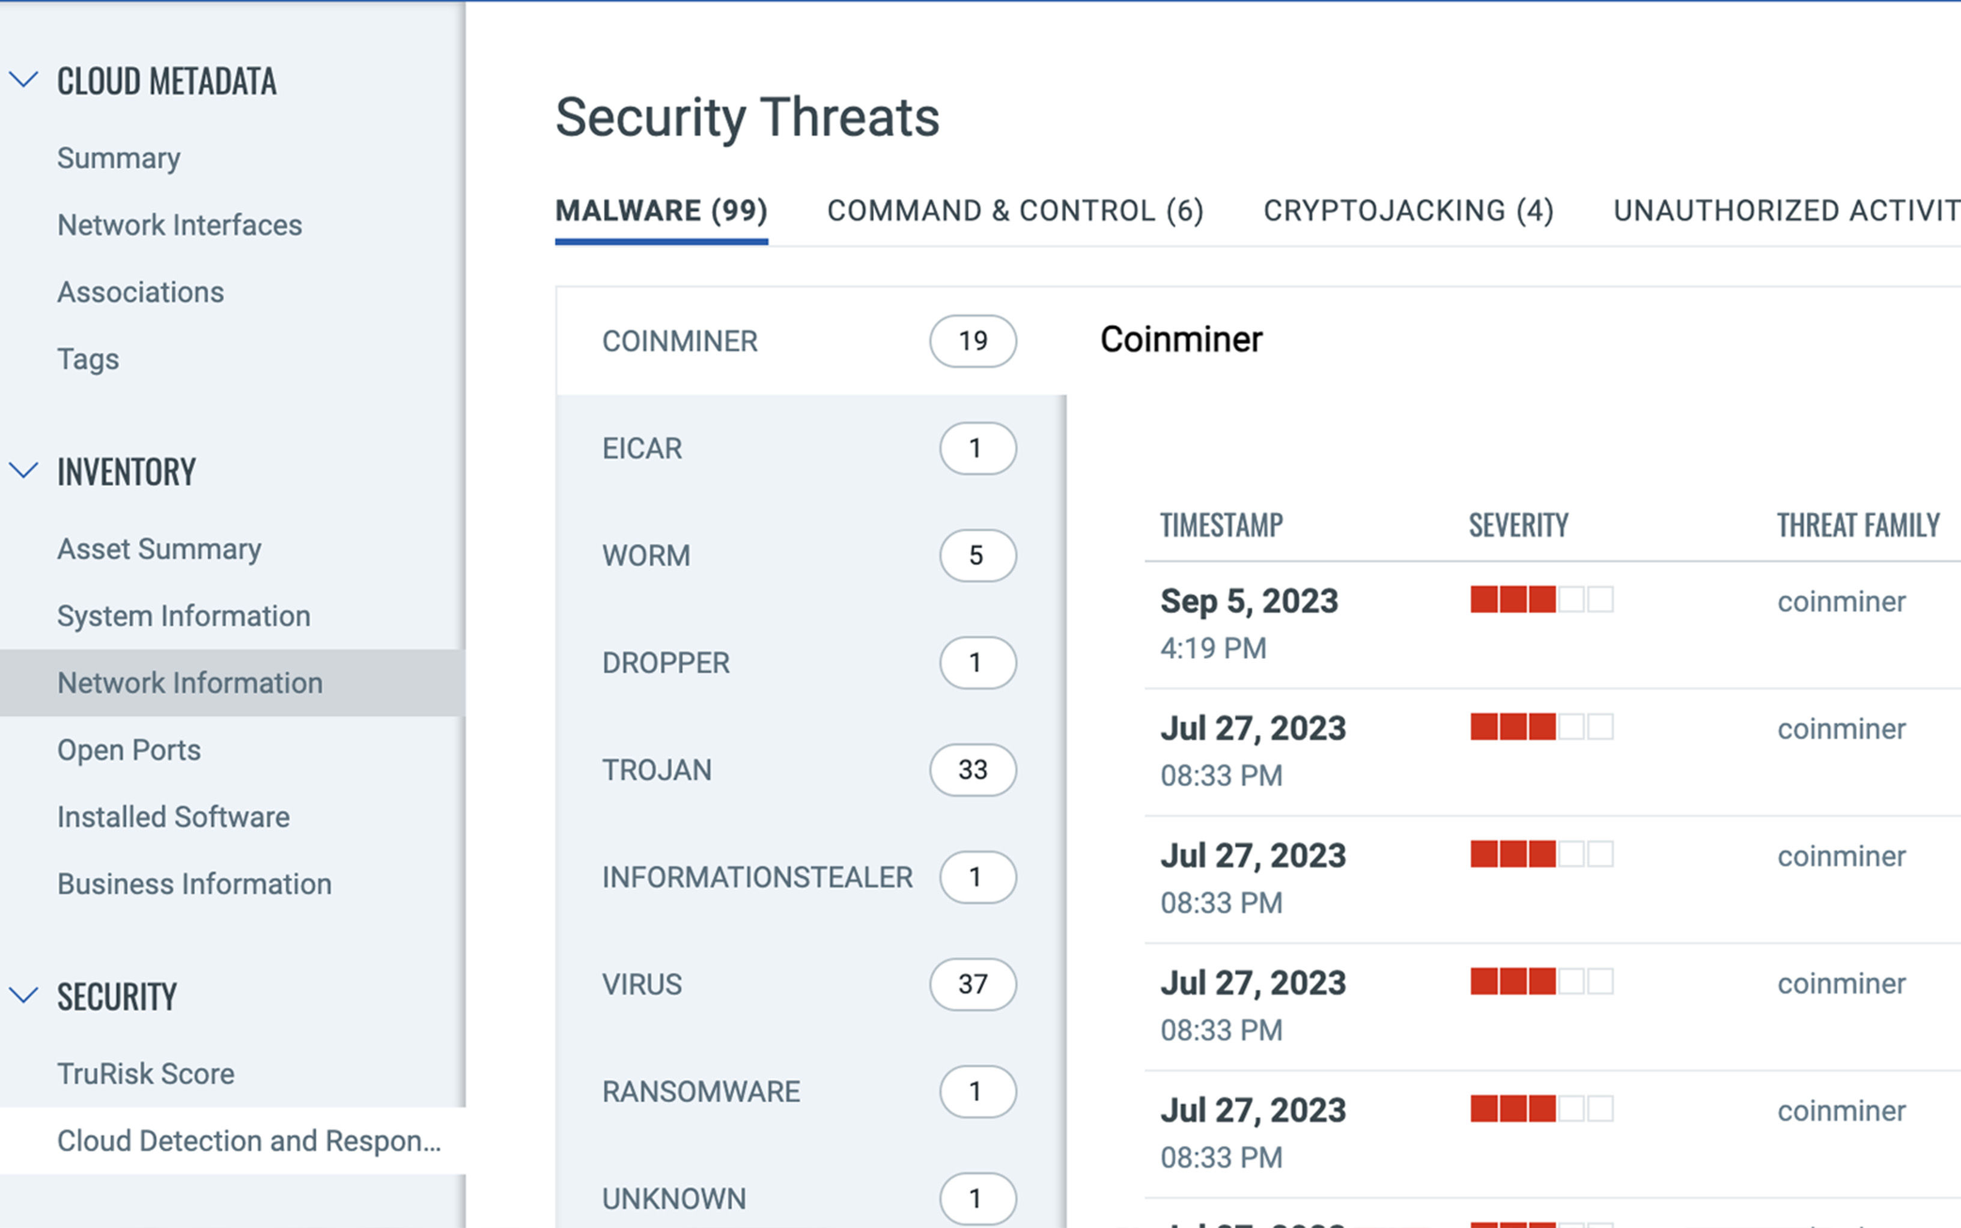
Task: Select TruRisk Score under Security
Action: (145, 1074)
